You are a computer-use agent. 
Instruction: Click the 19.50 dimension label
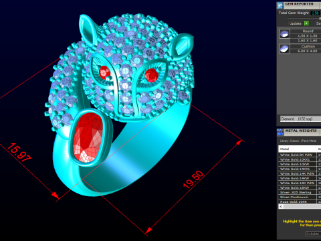point(193,179)
